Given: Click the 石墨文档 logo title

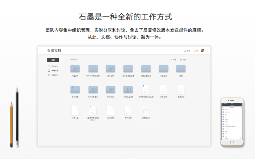Looking at the screenshot, I should 54,50.
